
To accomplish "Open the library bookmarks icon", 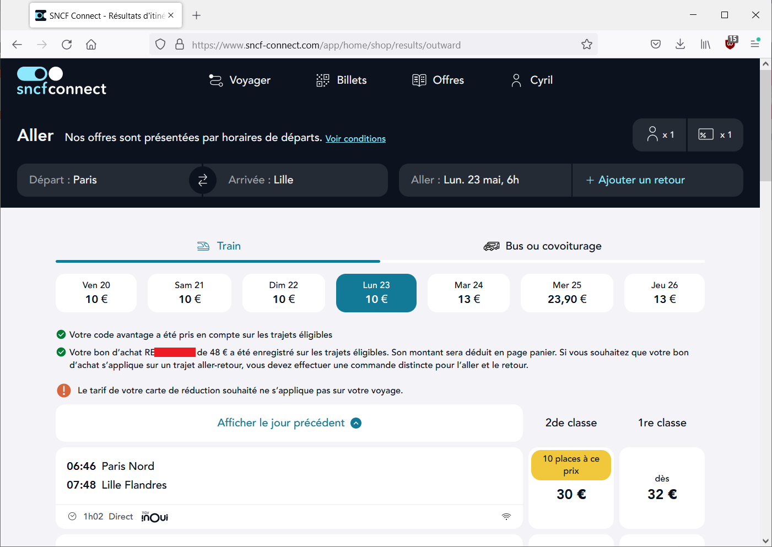I will [x=705, y=45].
